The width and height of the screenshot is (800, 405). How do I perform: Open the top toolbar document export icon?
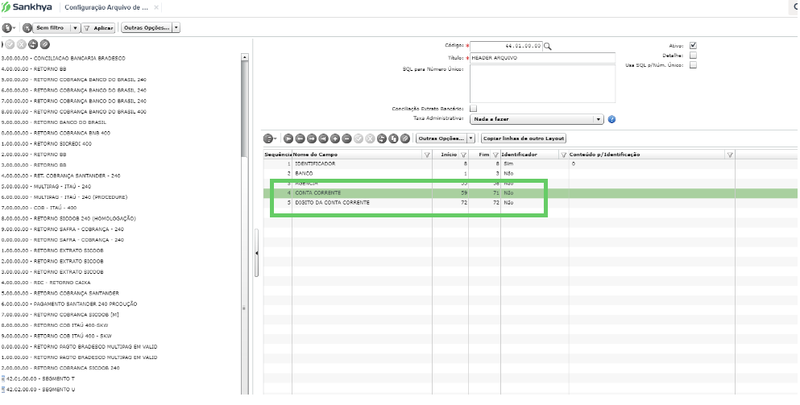(x=9, y=28)
